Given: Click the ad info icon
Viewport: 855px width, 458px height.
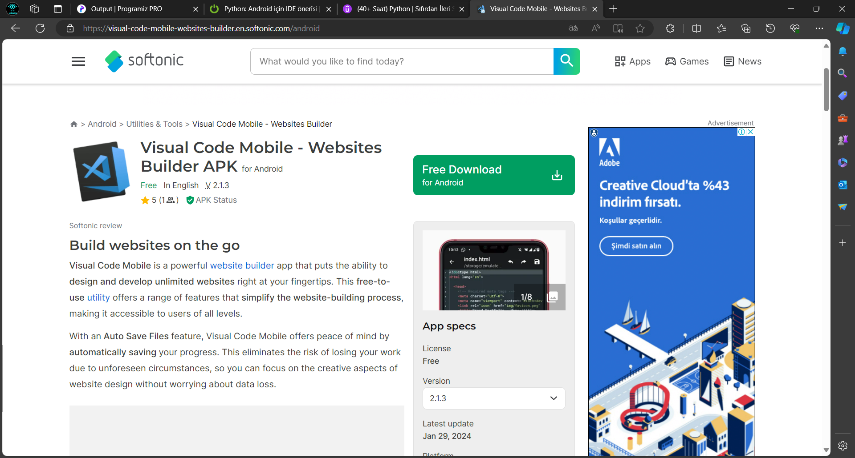Looking at the screenshot, I should pos(742,132).
